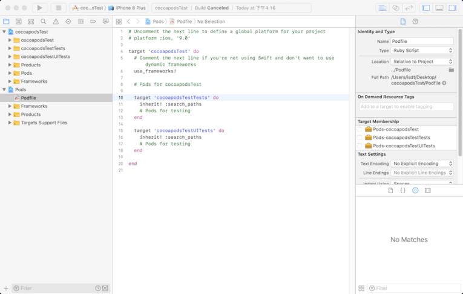Select Podfile in the project navigator
This screenshot has height=294, width=463.
(x=28, y=98)
